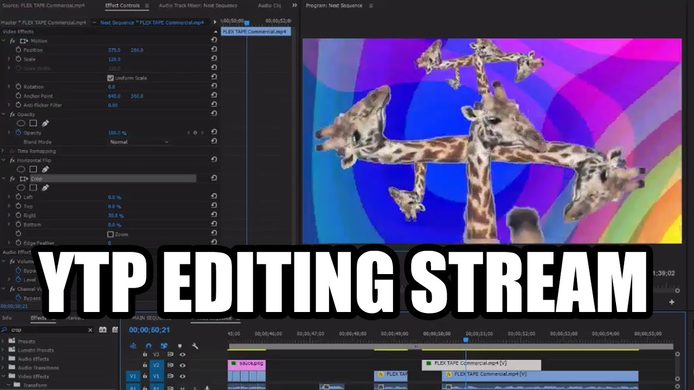The image size is (694, 390).
Task: Select pen mask tool under Opacity
Action: point(46,123)
